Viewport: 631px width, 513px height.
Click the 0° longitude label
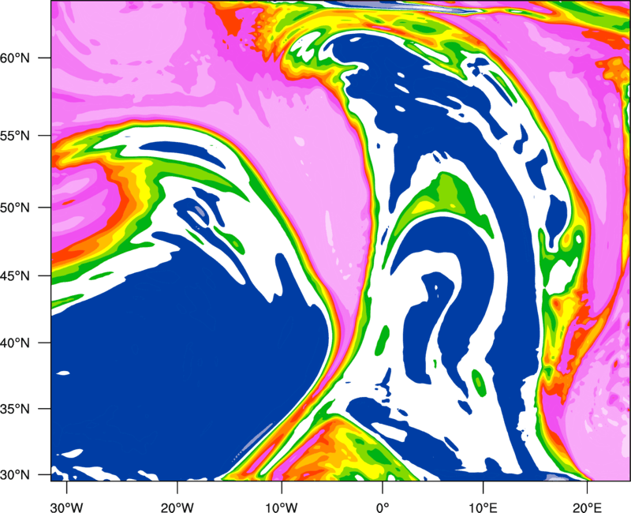tap(383, 507)
